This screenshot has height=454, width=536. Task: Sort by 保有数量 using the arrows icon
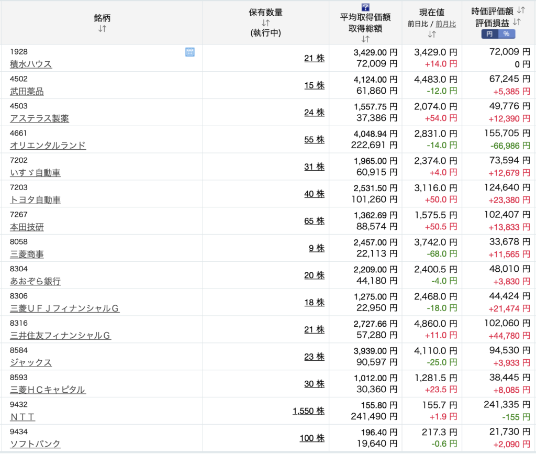[x=265, y=23]
